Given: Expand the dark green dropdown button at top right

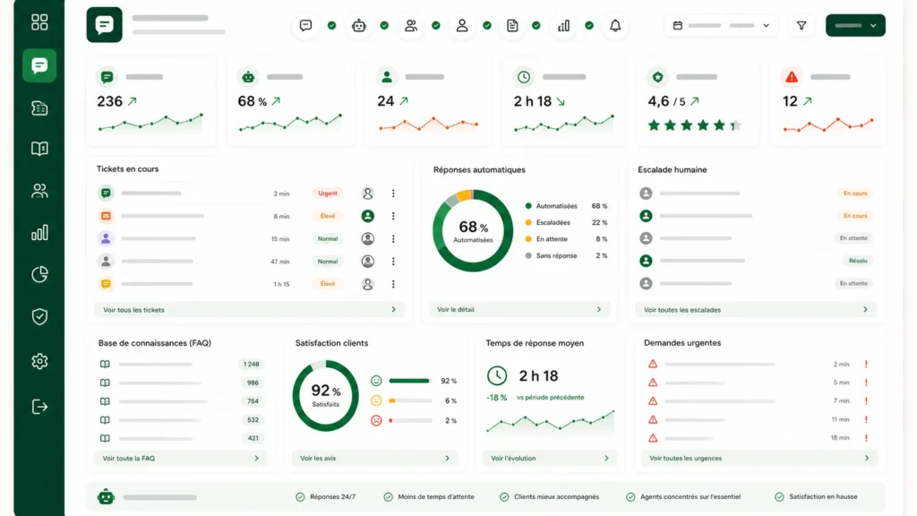Looking at the screenshot, I should (x=855, y=26).
